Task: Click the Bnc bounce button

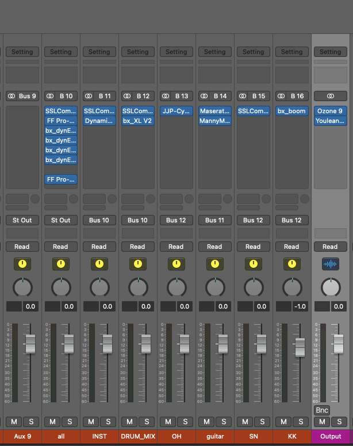Action: pos(322,410)
